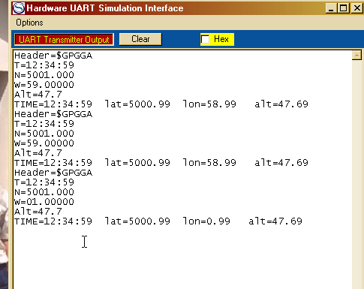Click the scrollbar up arrow
Screen dimensions: 364x289
pyautogui.click(x=356, y=55)
